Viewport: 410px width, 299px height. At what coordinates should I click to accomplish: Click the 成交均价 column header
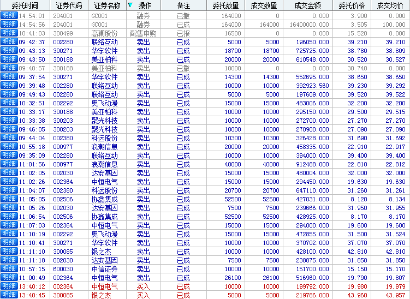click(390, 5)
